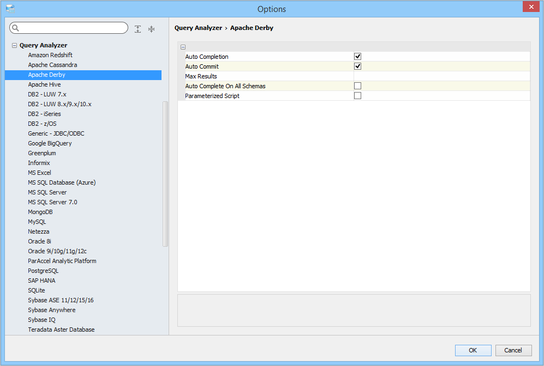544x366 pixels.
Task: Select Oracle 8i in the tree
Action: (x=39, y=241)
